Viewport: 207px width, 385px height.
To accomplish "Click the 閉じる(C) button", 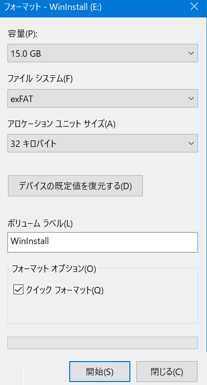I will 167,372.
